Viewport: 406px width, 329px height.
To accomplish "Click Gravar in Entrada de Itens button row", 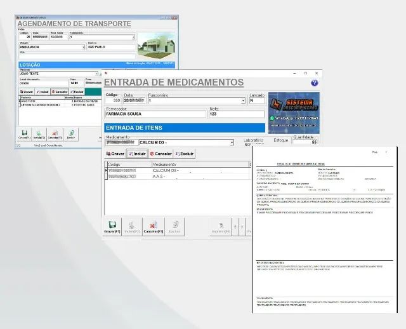I will click(115, 154).
